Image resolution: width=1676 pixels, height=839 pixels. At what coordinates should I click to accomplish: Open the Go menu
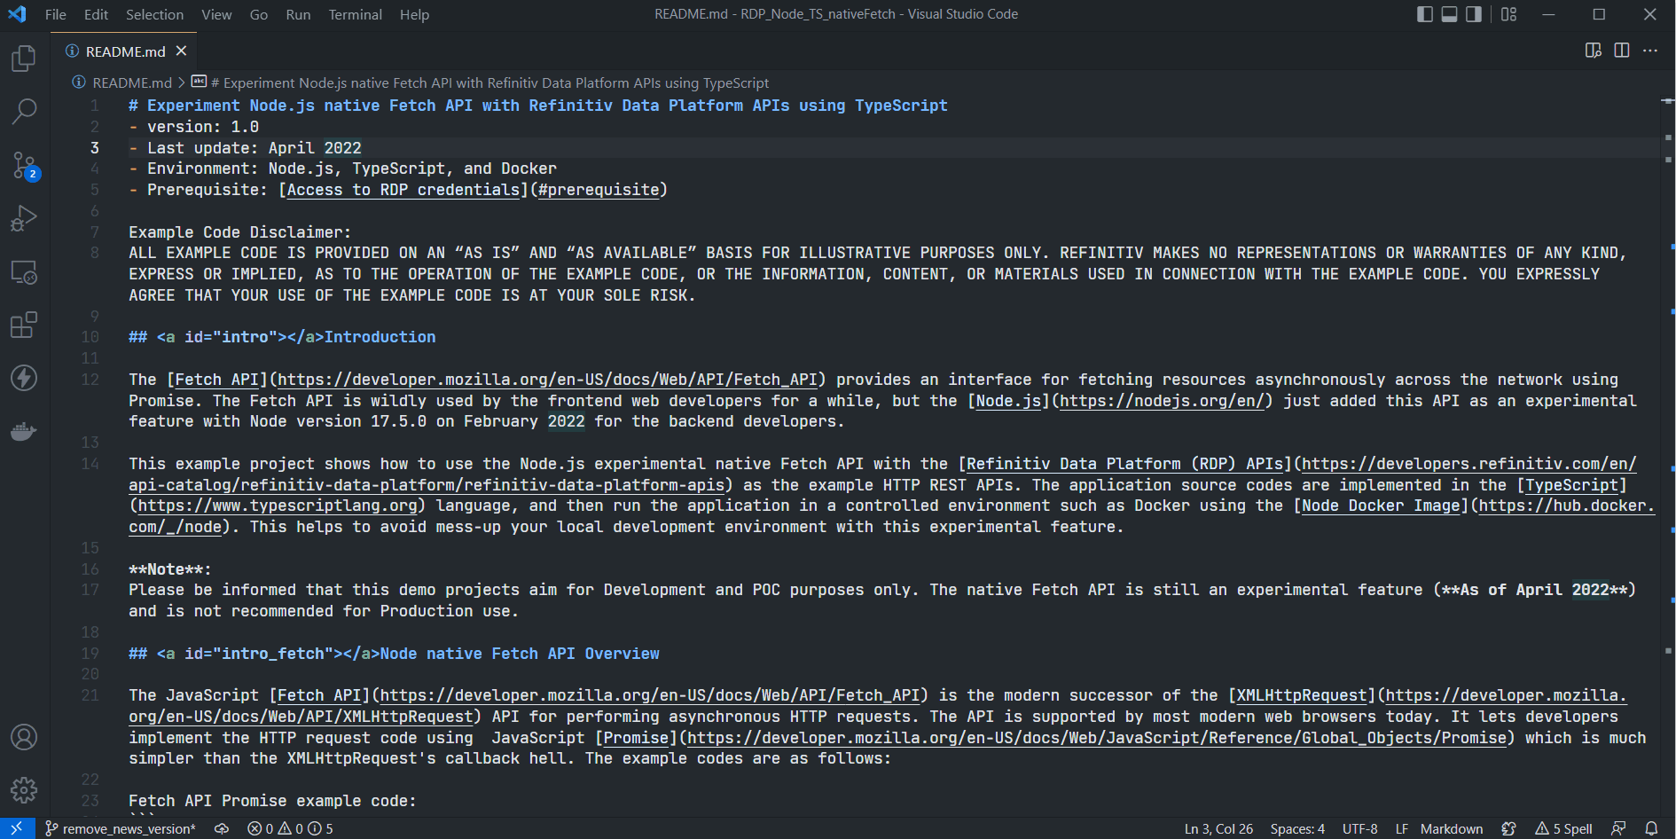259,14
